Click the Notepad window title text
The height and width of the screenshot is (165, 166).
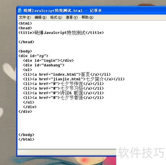62,11
